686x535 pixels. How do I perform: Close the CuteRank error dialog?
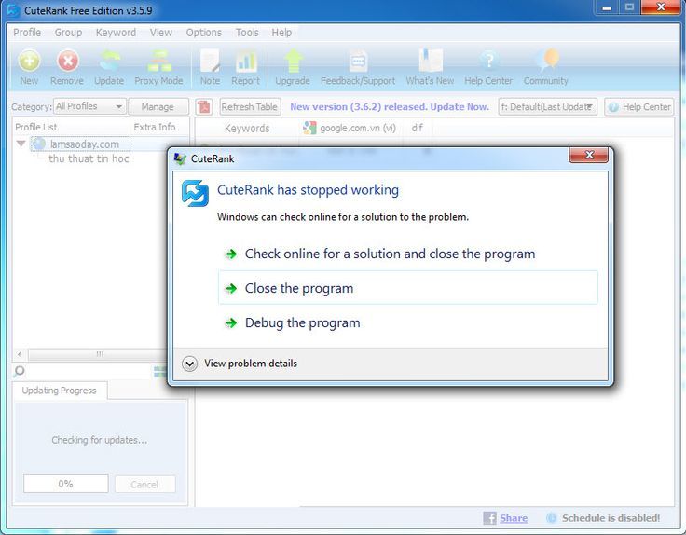589,155
